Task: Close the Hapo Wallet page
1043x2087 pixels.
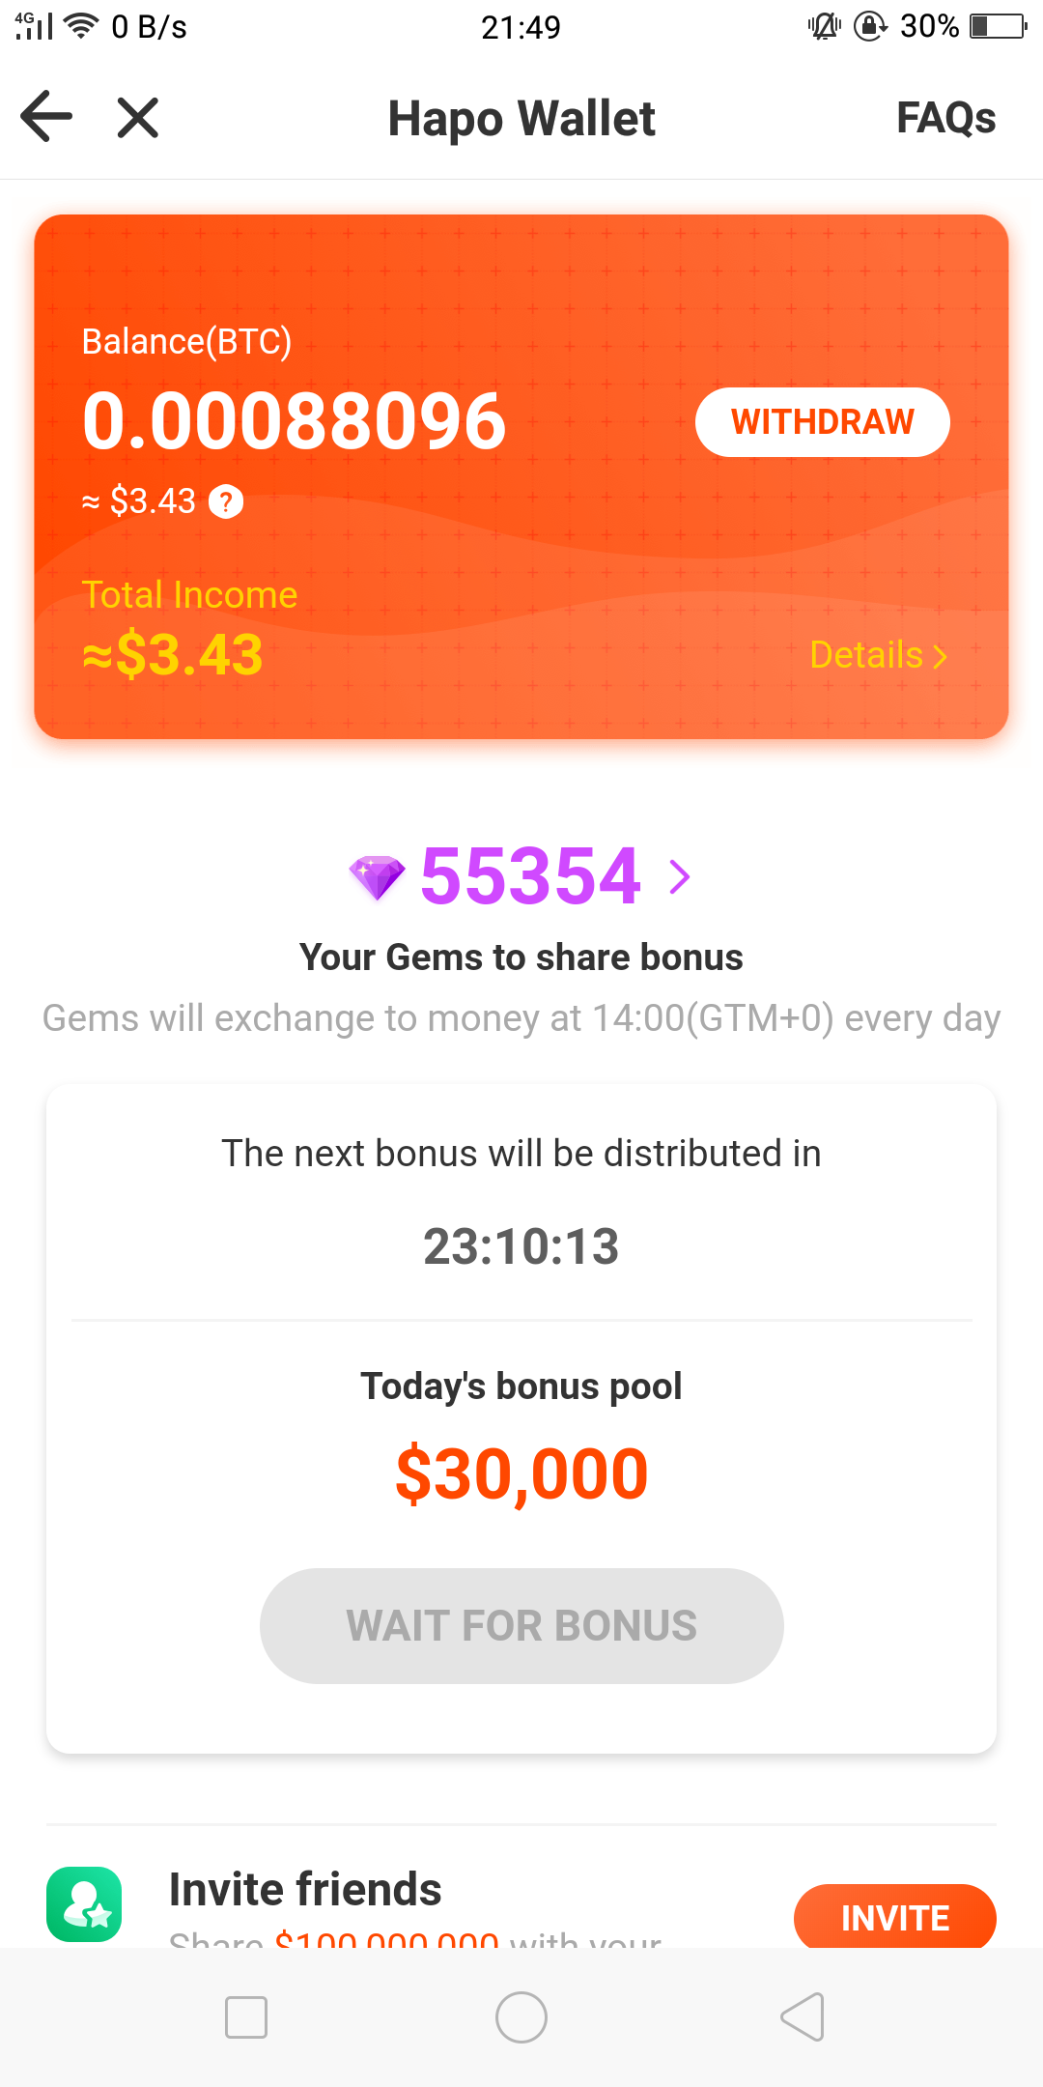Action: [x=137, y=118]
